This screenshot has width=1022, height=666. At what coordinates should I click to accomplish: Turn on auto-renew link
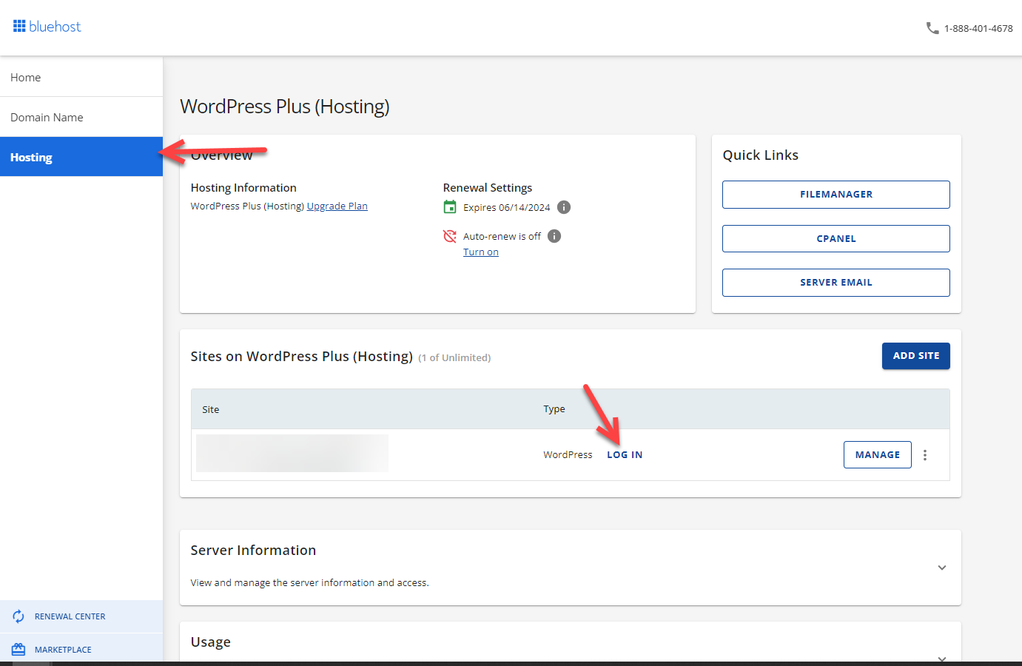click(x=481, y=252)
